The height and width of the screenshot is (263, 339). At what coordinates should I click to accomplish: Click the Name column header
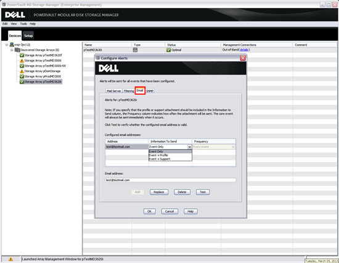click(107, 45)
